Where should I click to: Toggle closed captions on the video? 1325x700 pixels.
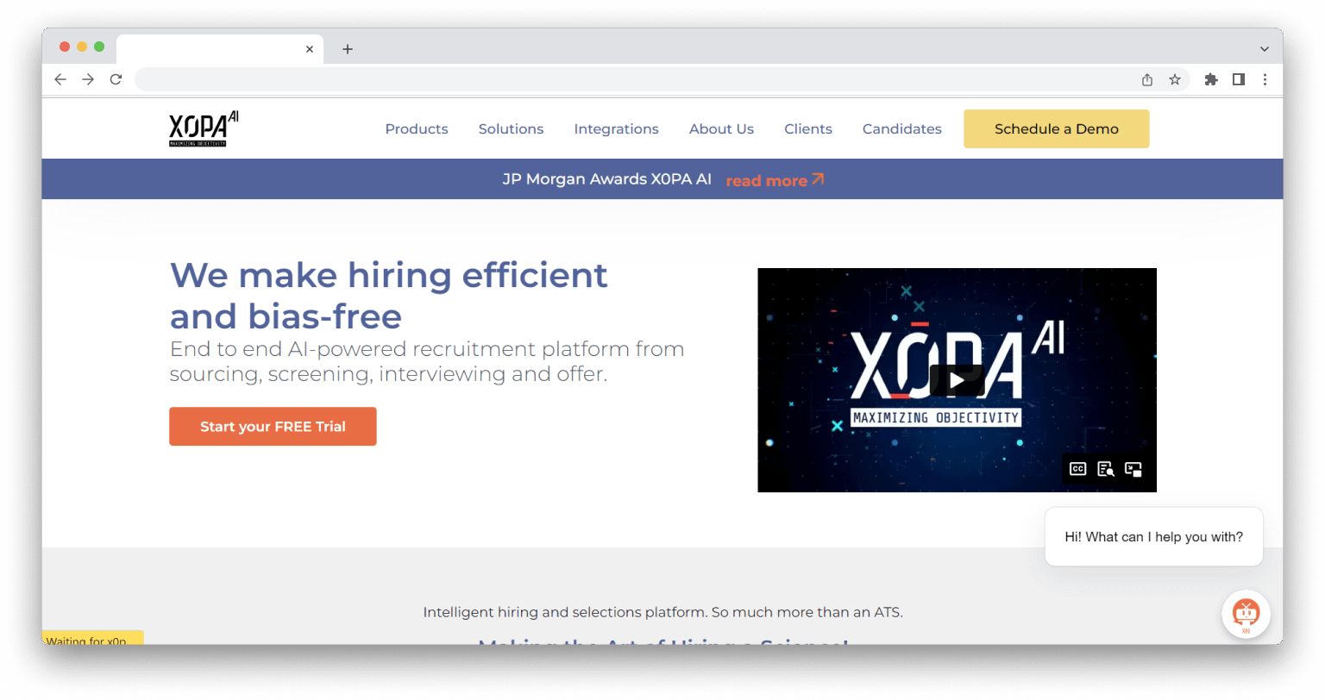click(x=1077, y=469)
